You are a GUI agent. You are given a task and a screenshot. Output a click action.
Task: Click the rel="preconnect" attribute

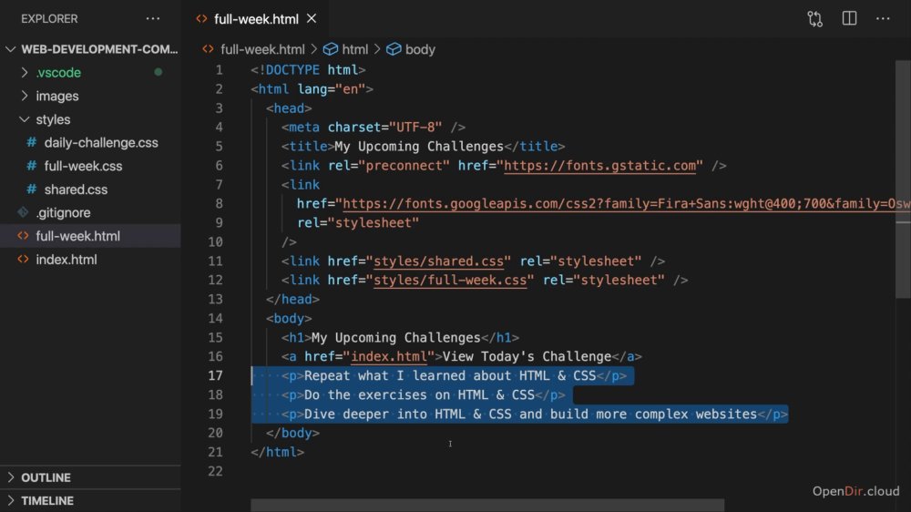tap(389, 166)
